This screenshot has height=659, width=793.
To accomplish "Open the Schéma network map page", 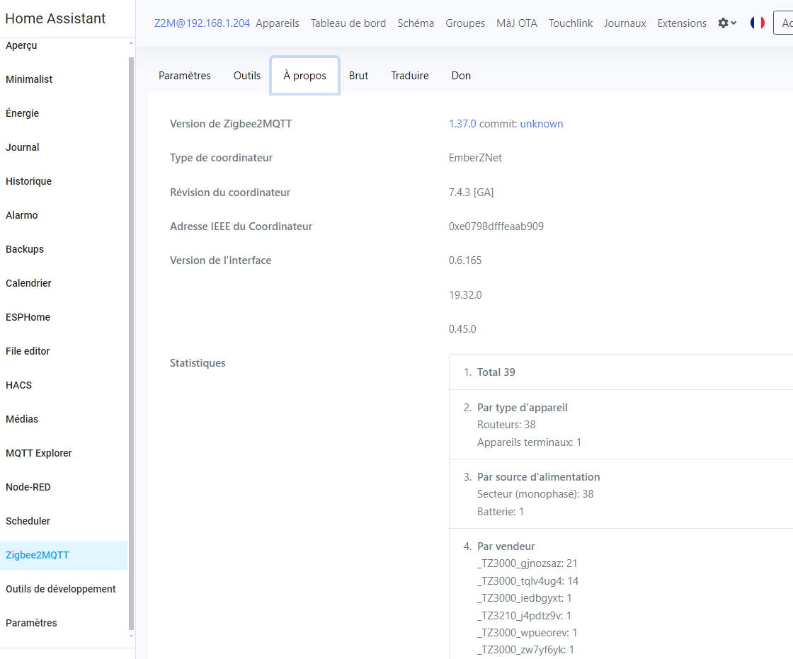I will (x=416, y=23).
